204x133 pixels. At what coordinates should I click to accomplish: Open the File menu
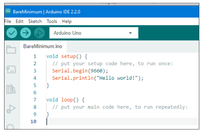tap(7, 21)
